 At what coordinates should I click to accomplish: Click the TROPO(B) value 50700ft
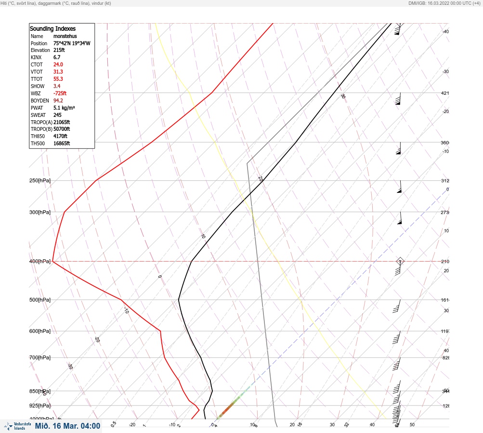(62, 129)
